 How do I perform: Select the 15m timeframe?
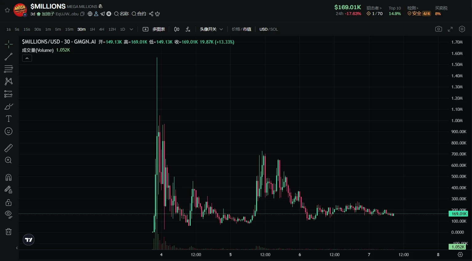(69, 29)
